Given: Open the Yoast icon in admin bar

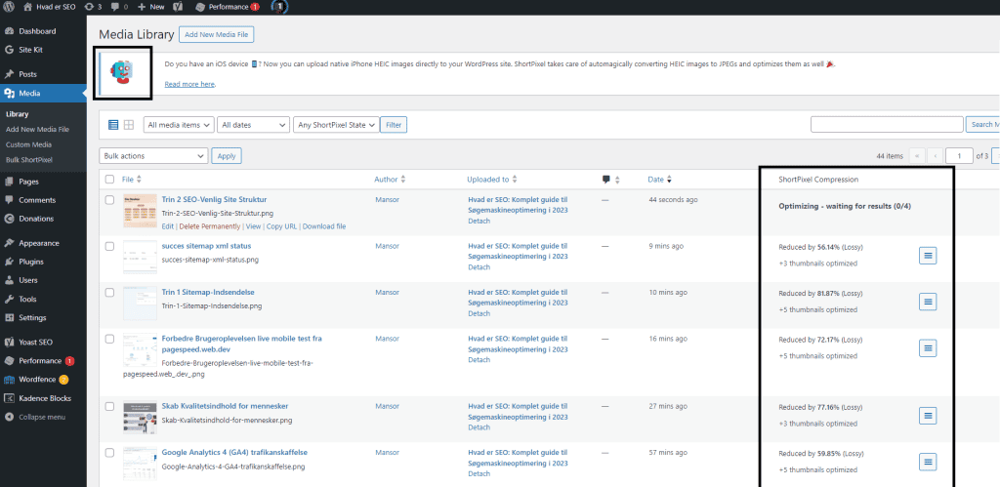Looking at the screenshot, I should (180, 7).
